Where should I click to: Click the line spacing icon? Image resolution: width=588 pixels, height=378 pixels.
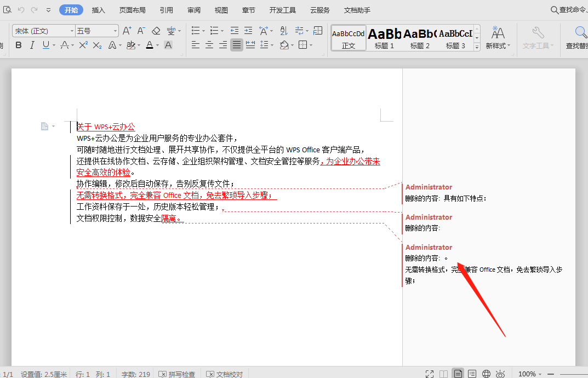(x=264, y=45)
